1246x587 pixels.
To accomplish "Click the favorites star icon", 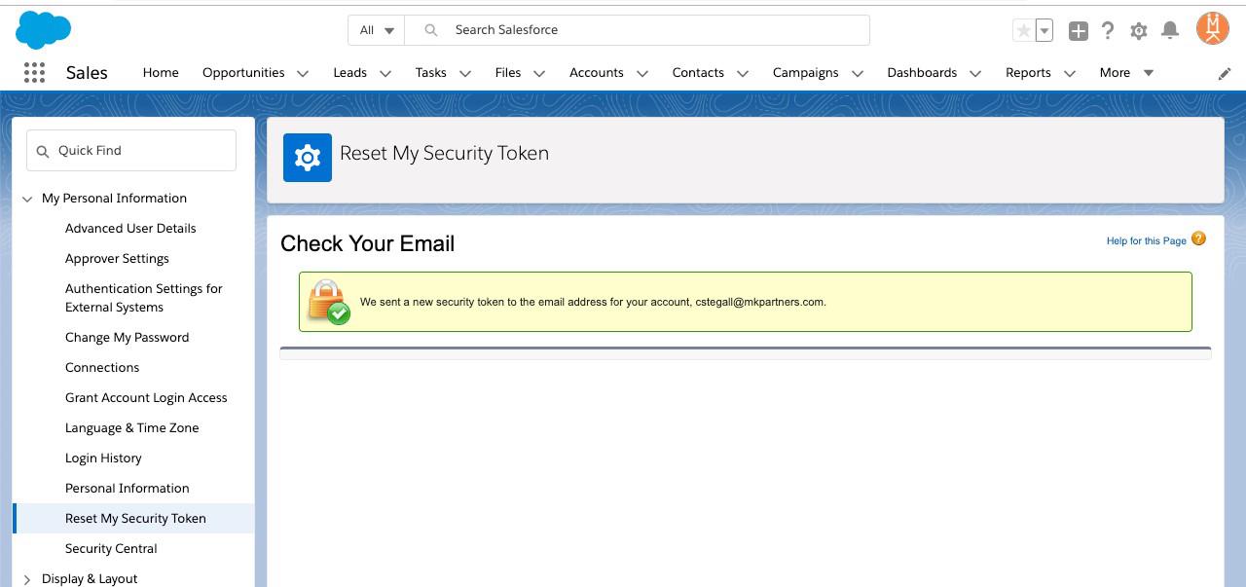I will (x=1025, y=30).
